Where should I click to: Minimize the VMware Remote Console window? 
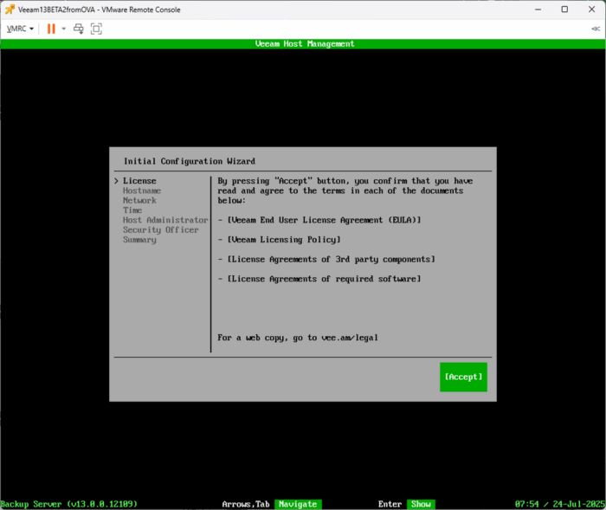[x=538, y=10]
